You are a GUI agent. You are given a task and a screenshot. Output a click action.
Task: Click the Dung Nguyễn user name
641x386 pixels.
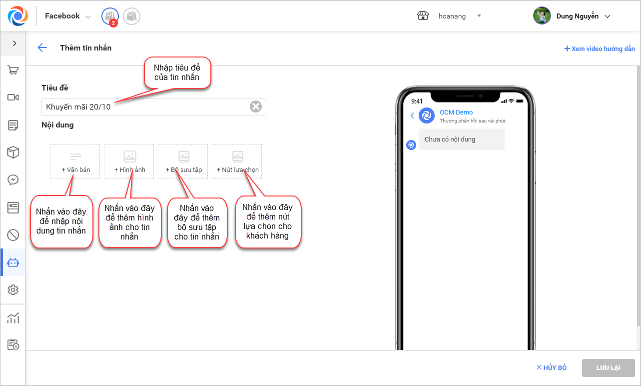coord(578,16)
